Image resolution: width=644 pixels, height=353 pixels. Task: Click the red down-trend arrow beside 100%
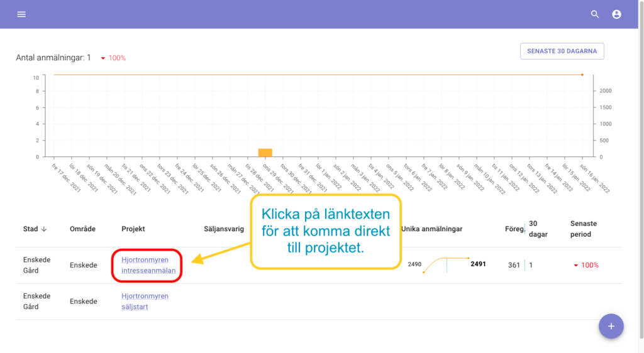pos(103,58)
